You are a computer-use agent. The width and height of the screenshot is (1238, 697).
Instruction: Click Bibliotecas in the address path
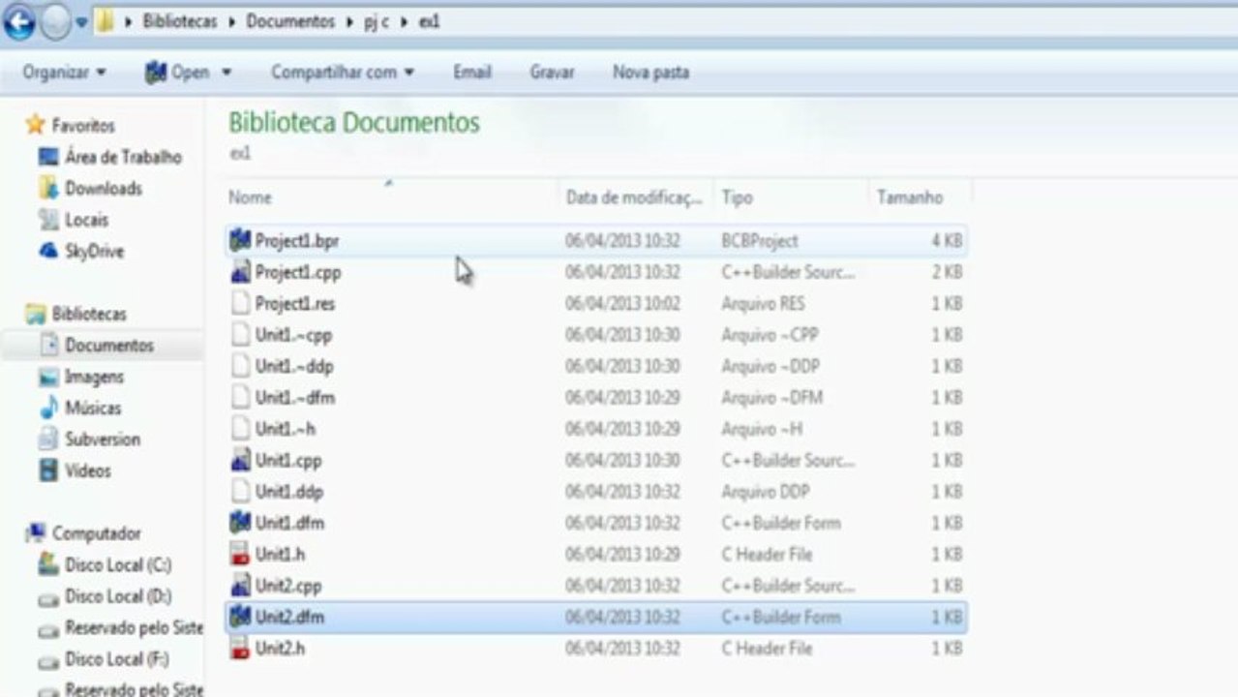tap(180, 21)
